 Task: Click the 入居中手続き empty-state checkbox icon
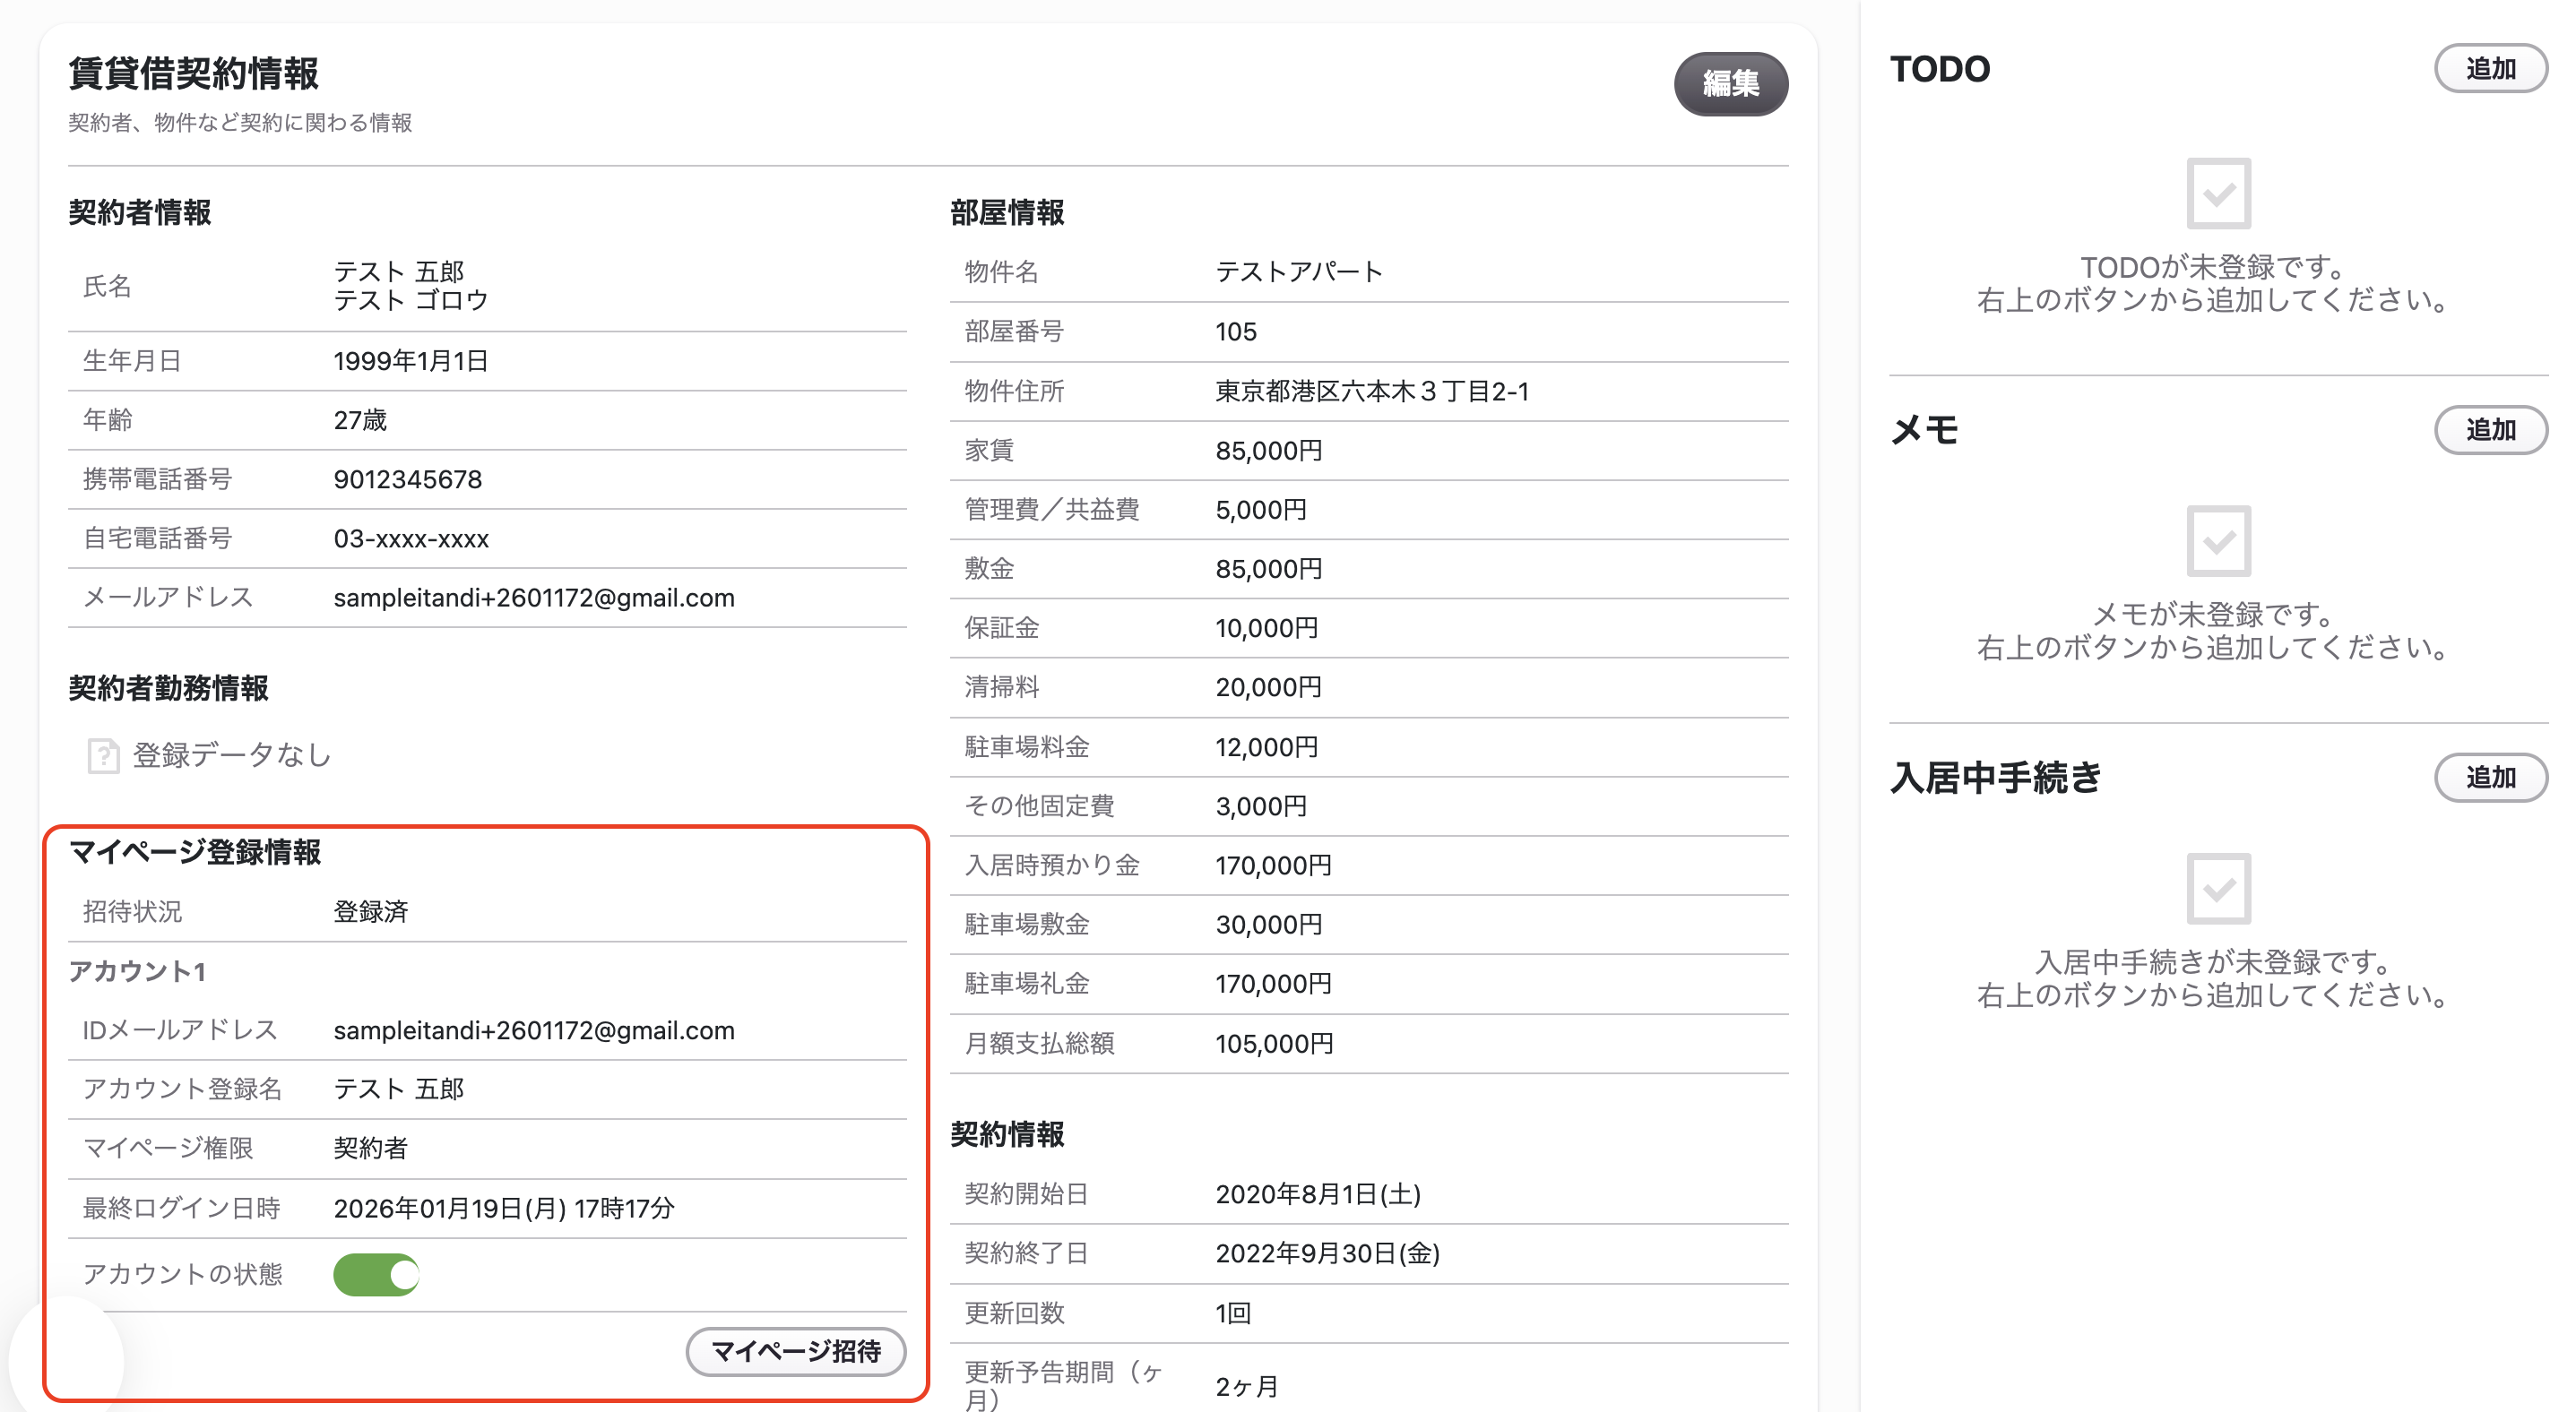pyautogui.click(x=2218, y=889)
